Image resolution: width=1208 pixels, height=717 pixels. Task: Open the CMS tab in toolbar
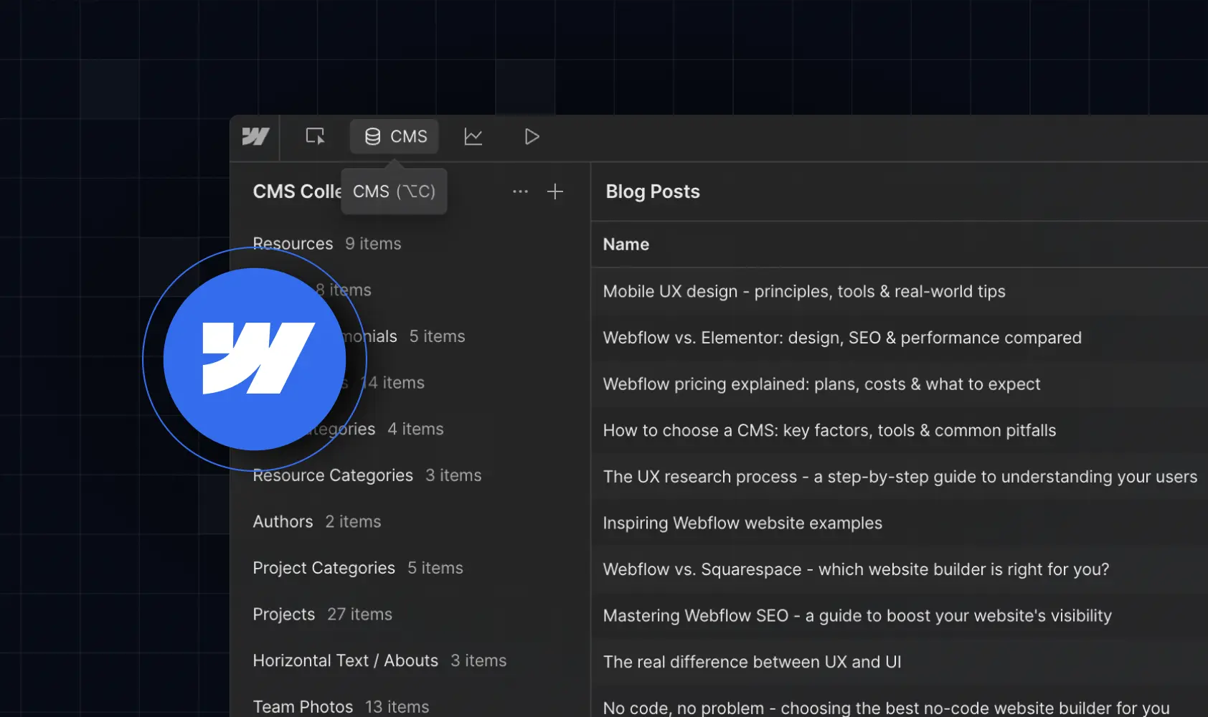pos(395,136)
